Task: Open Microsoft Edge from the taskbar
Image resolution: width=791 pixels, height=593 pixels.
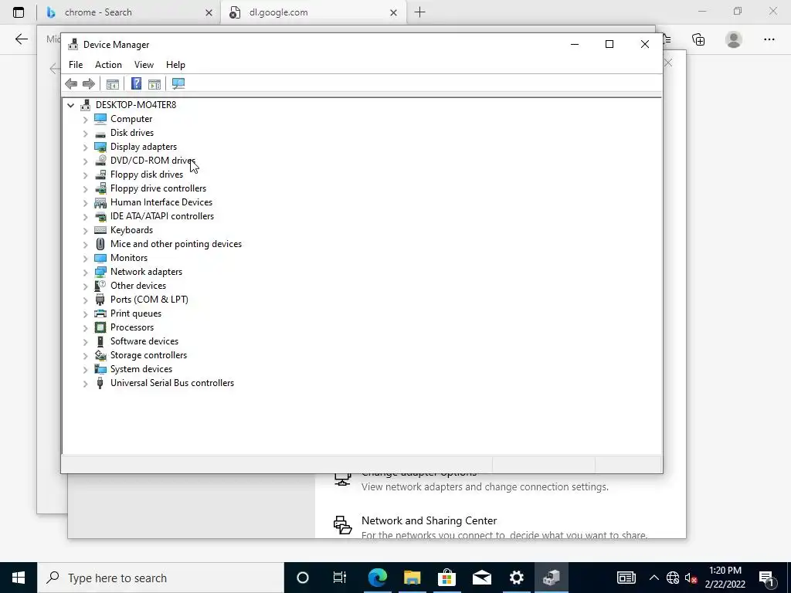Action: [x=377, y=578]
